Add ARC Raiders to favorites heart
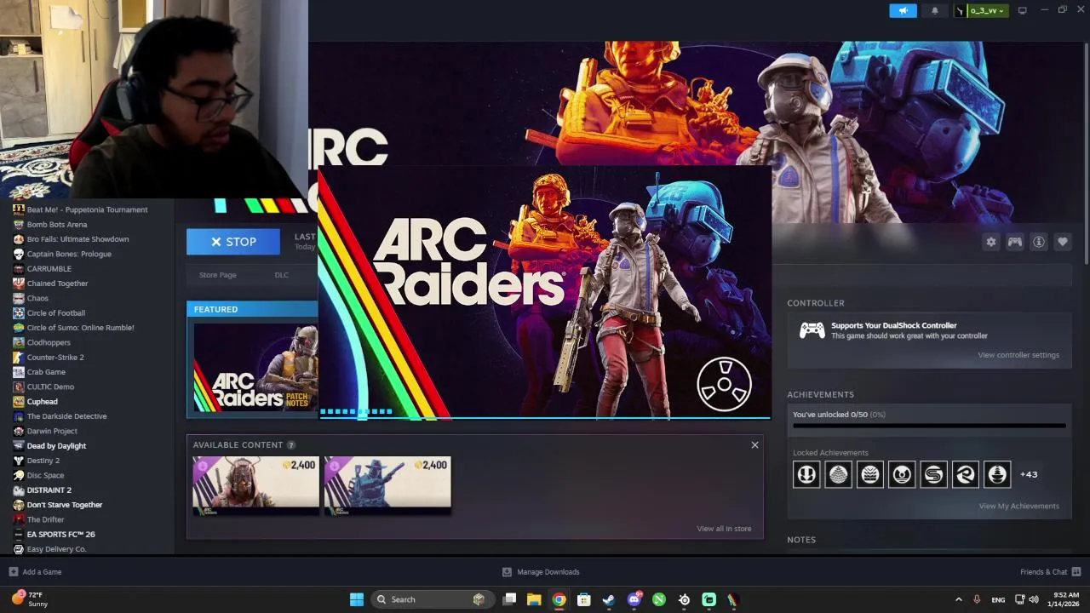This screenshot has height=613, width=1090. click(x=1063, y=242)
